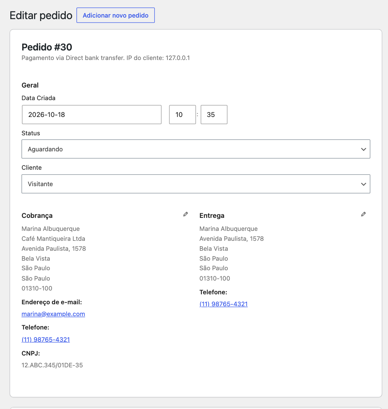Click the Cobrança section heading
The image size is (388, 409).
tap(37, 216)
